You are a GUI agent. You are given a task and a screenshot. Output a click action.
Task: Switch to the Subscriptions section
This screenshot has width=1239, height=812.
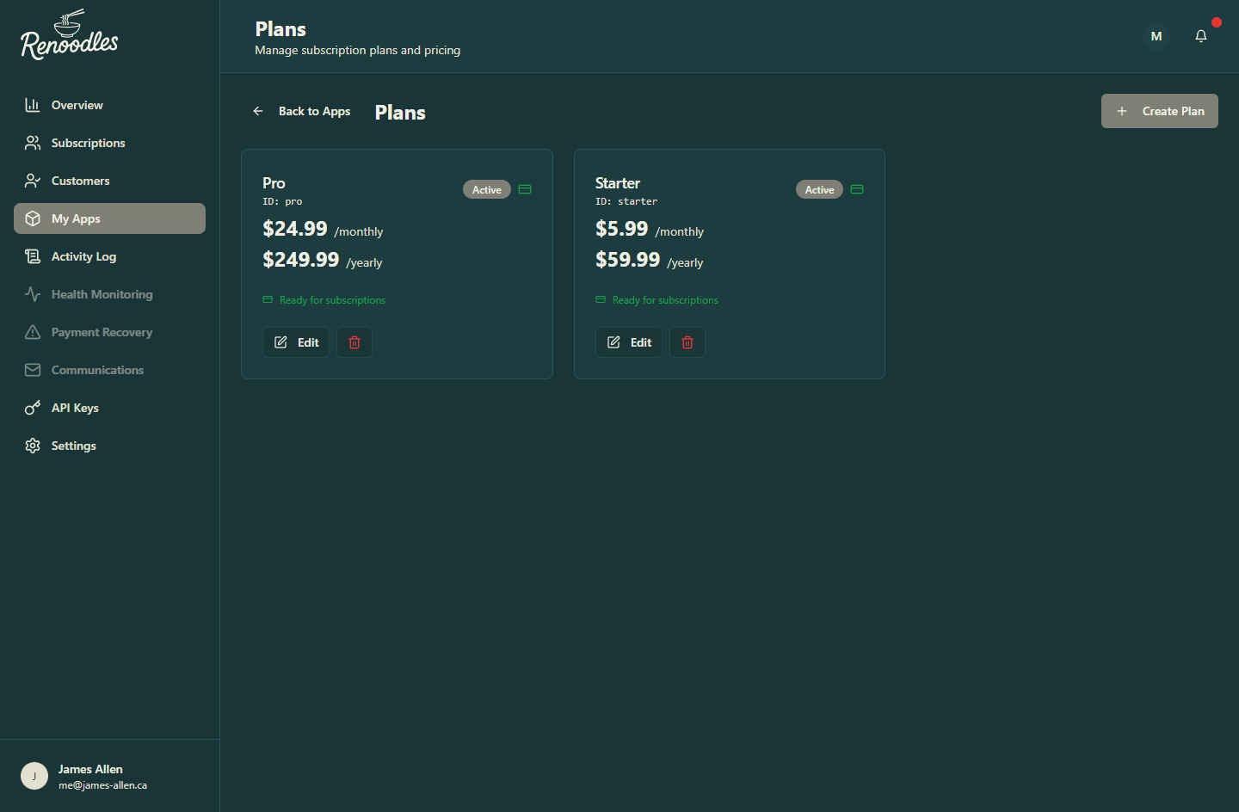point(88,143)
